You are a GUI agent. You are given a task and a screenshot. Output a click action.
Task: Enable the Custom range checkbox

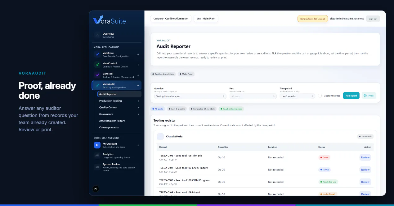(320, 96)
